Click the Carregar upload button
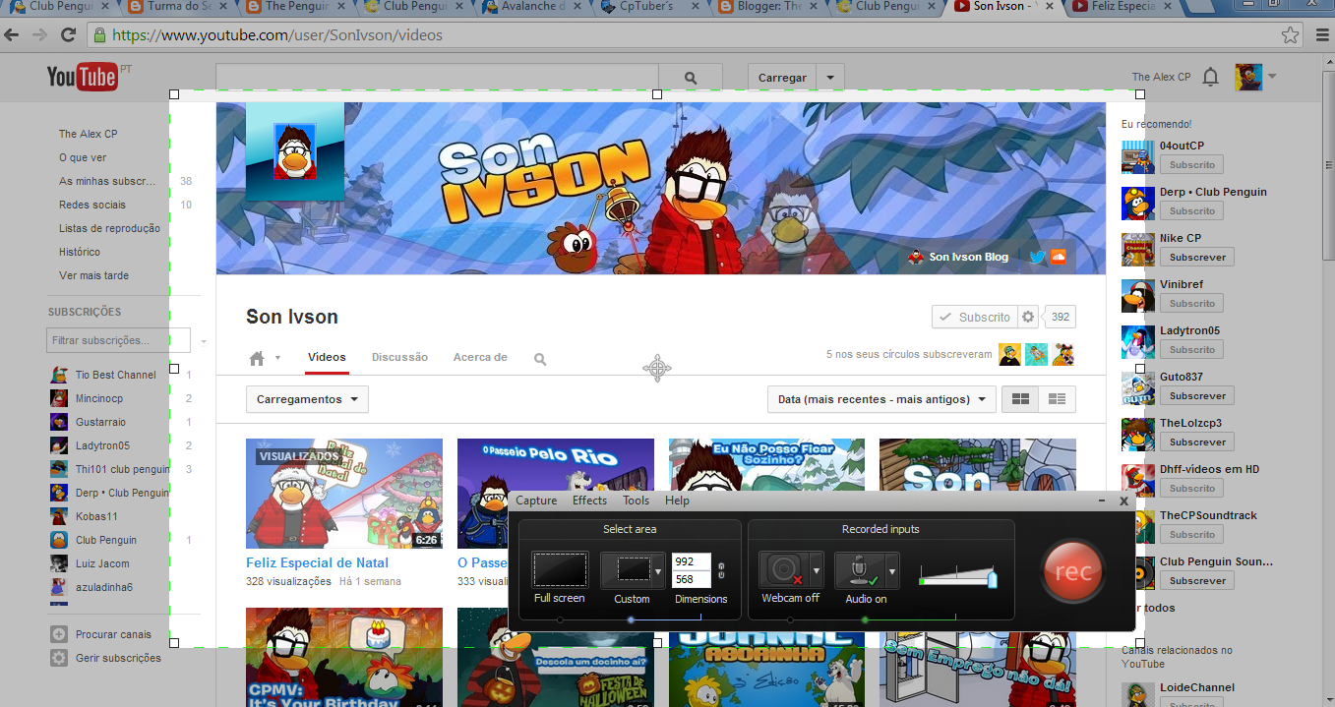This screenshot has width=1335, height=707. [x=783, y=77]
